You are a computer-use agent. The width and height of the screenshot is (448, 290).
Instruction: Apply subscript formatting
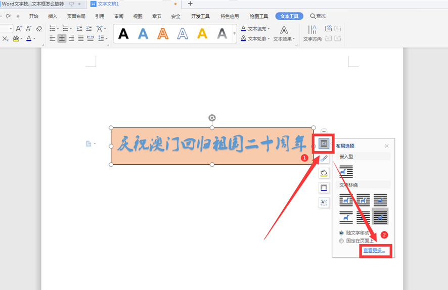(6, 38)
